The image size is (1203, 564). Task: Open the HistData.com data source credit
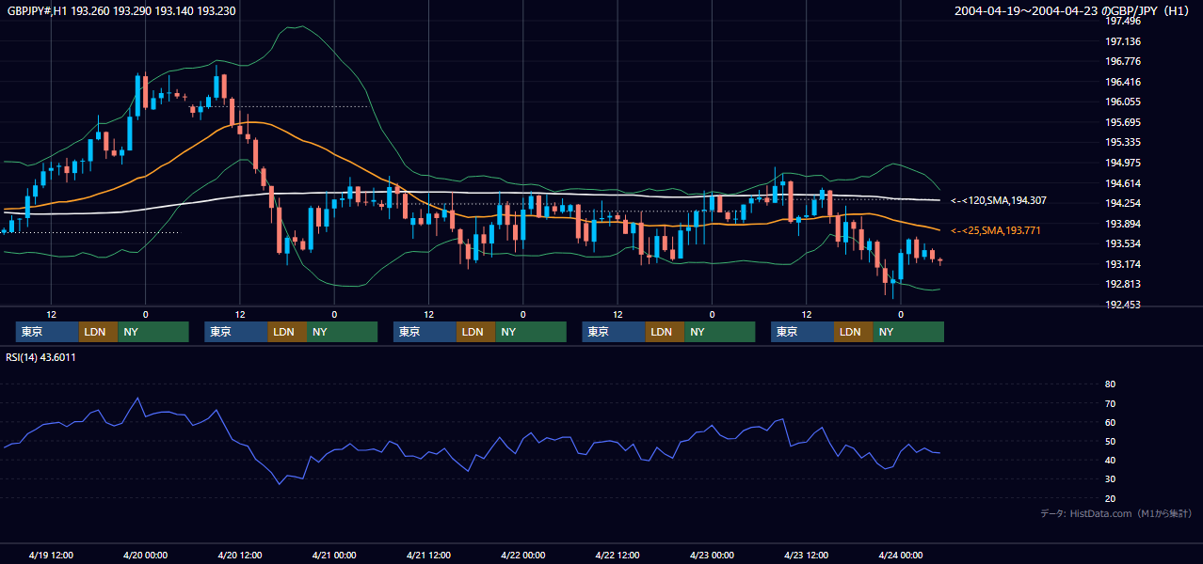1116,513
